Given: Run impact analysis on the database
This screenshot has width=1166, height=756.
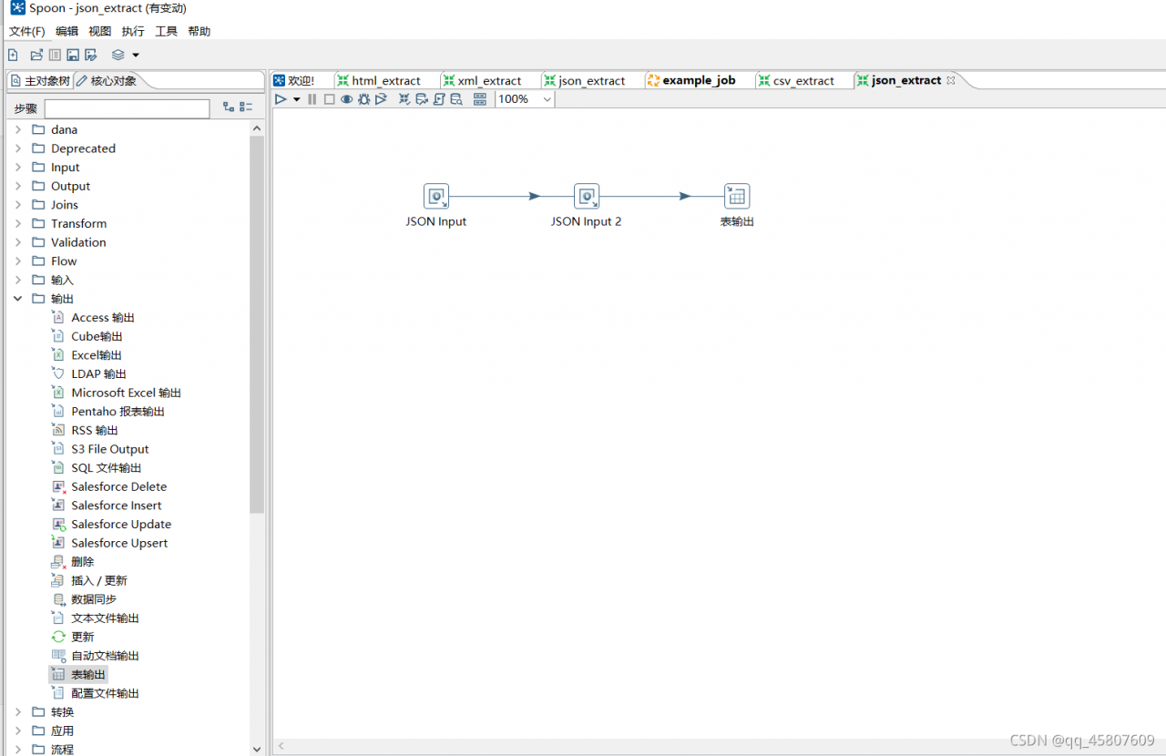Looking at the screenshot, I should (422, 99).
